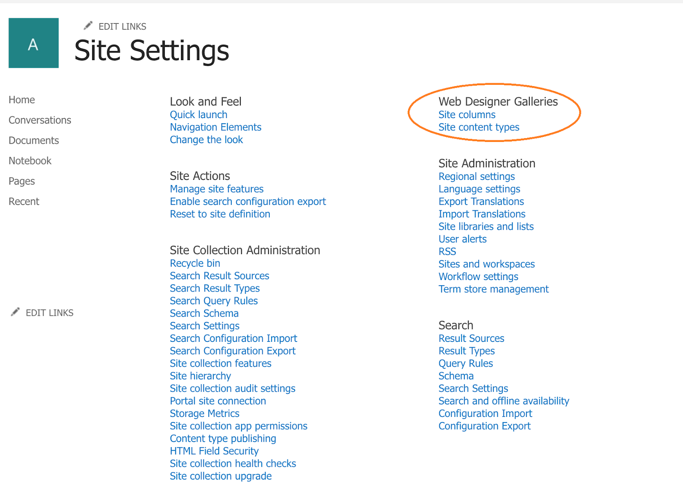Open Conversations in left navigation
This screenshot has height=503, width=683.
[x=40, y=120]
